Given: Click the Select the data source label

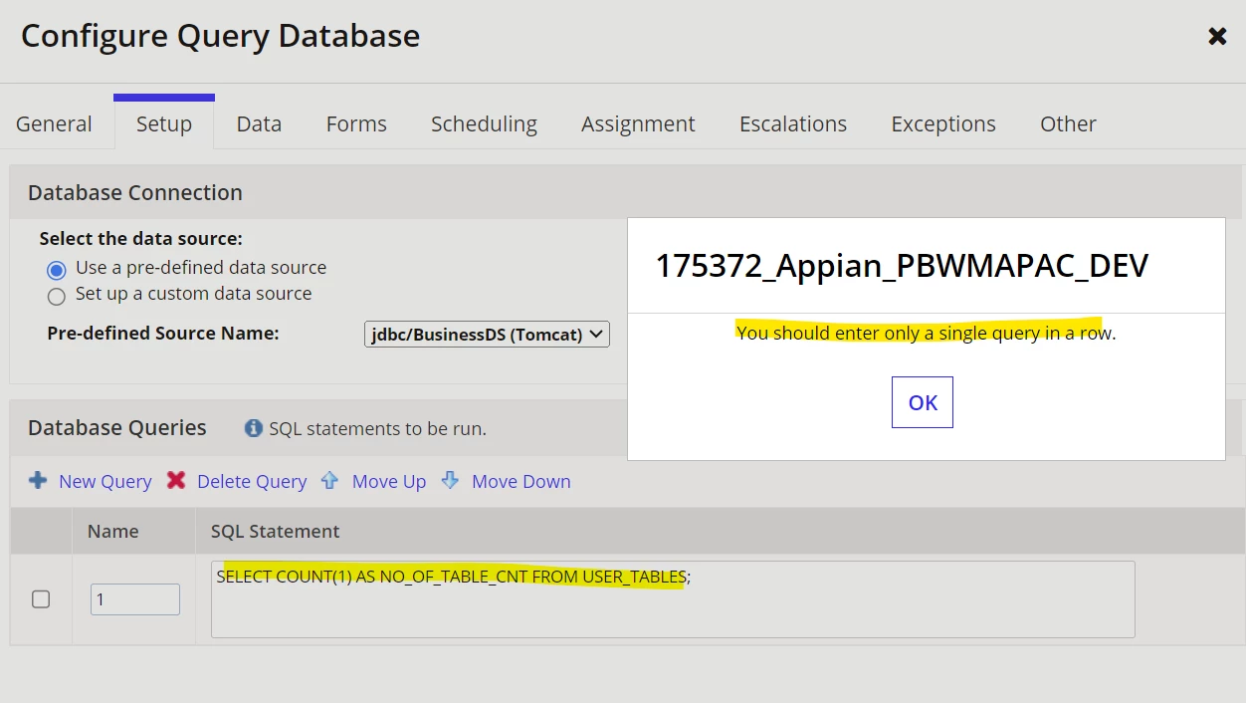Looking at the screenshot, I should tap(141, 239).
